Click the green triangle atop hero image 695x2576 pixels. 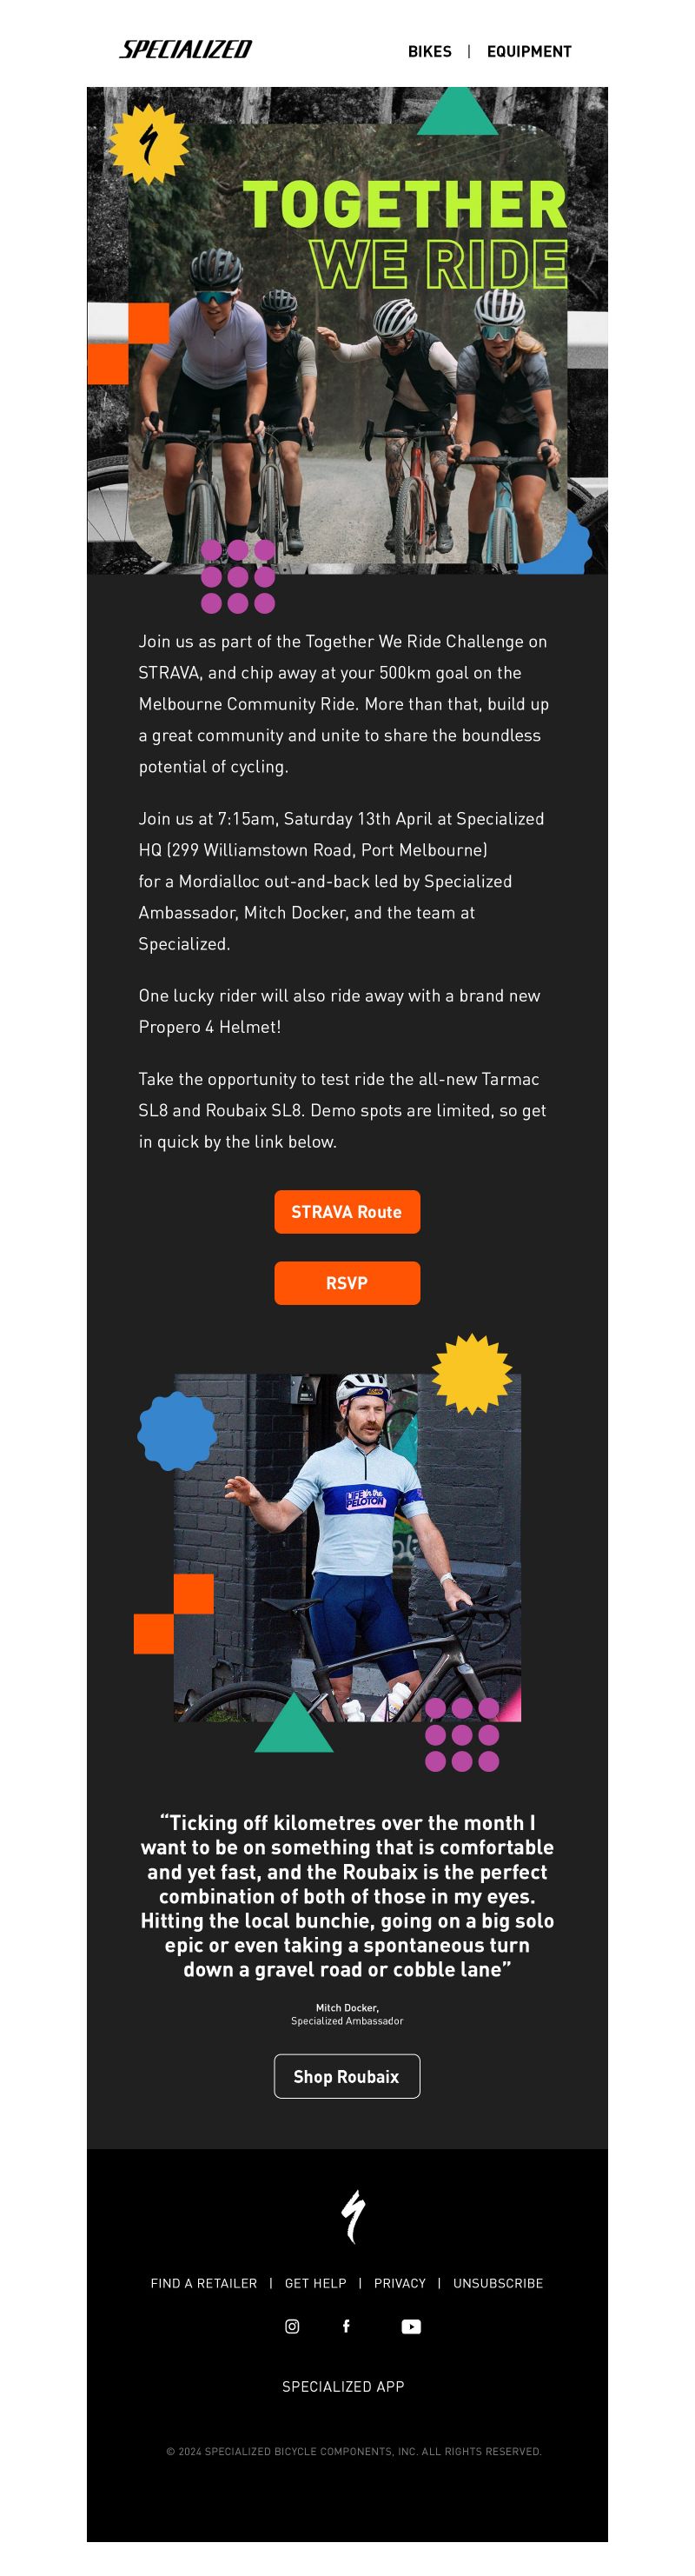tap(457, 110)
